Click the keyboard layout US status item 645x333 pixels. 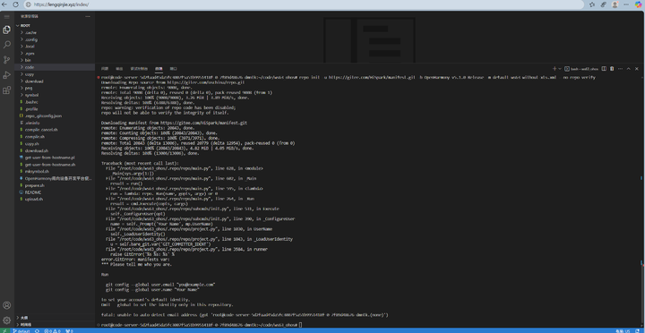coord(623,330)
